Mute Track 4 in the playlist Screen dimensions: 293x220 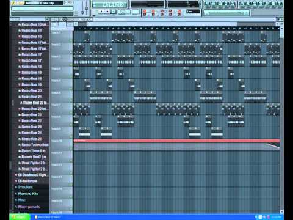pyautogui.click(x=71, y=77)
